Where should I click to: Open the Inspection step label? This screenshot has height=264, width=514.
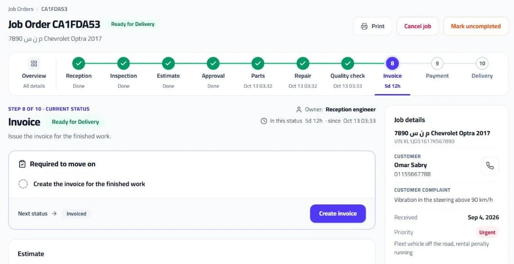point(124,76)
